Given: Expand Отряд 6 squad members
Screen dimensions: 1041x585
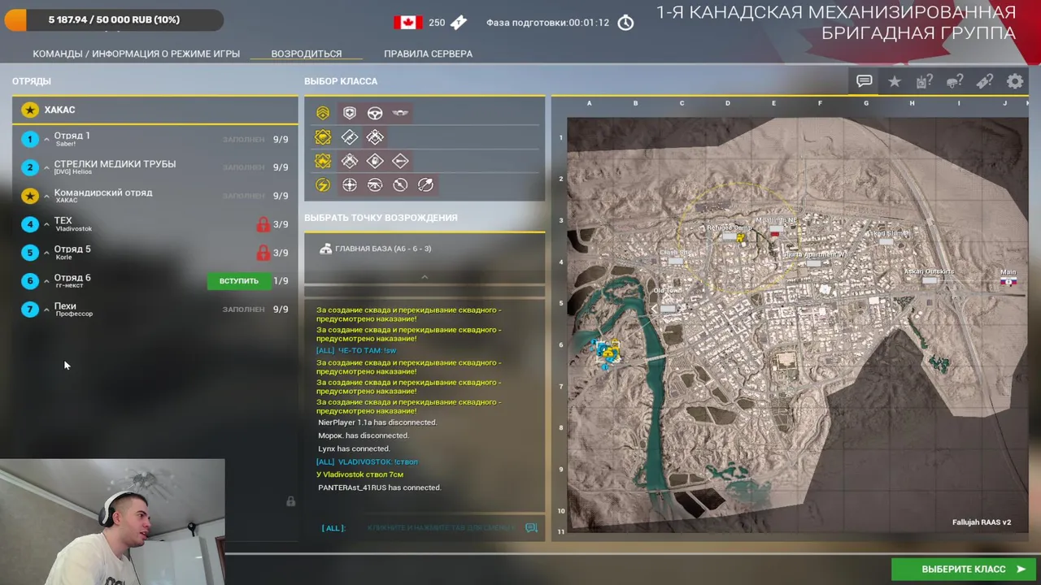Looking at the screenshot, I should coord(46,282).
